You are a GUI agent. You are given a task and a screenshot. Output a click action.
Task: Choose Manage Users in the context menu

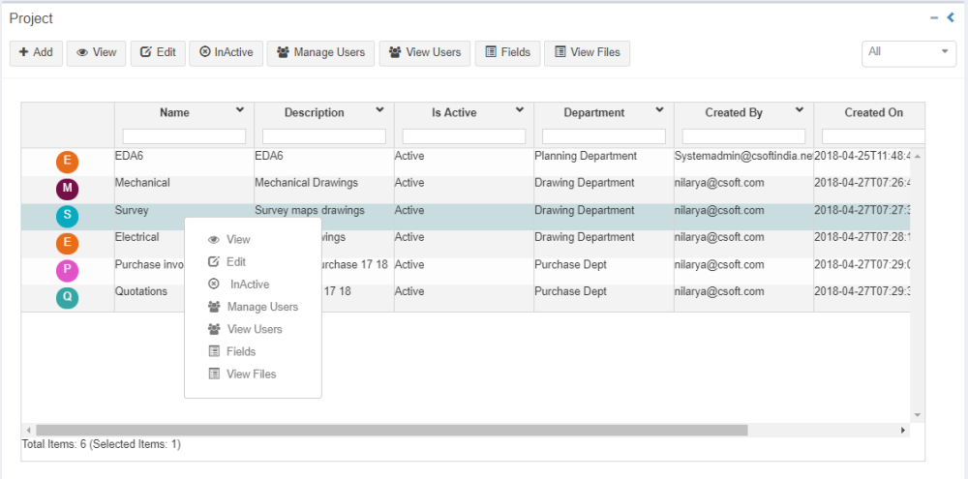[261, 307]
